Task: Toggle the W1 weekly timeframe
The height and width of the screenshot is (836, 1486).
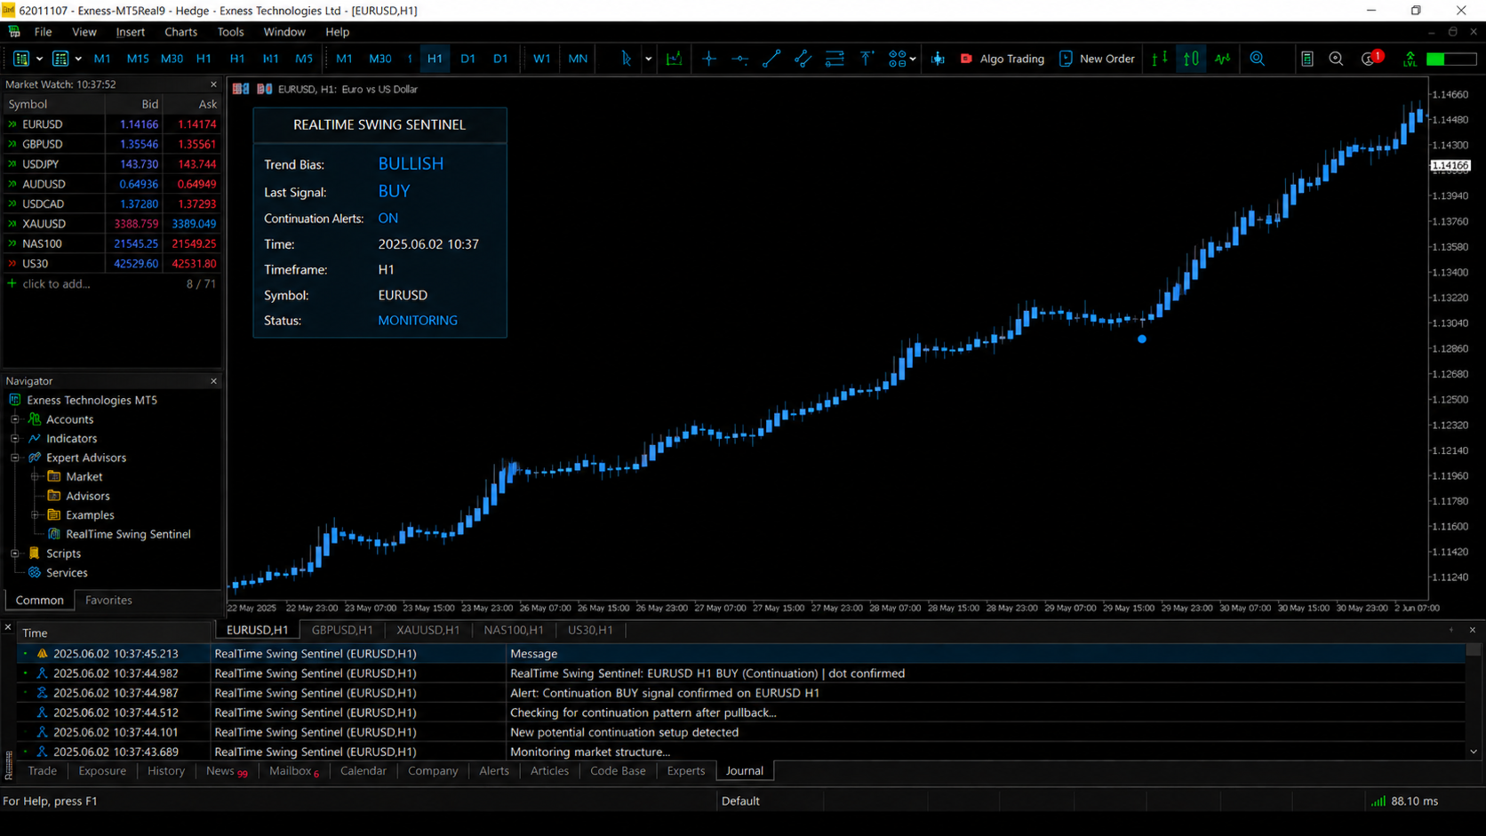Action: click(x=541, y=59)
